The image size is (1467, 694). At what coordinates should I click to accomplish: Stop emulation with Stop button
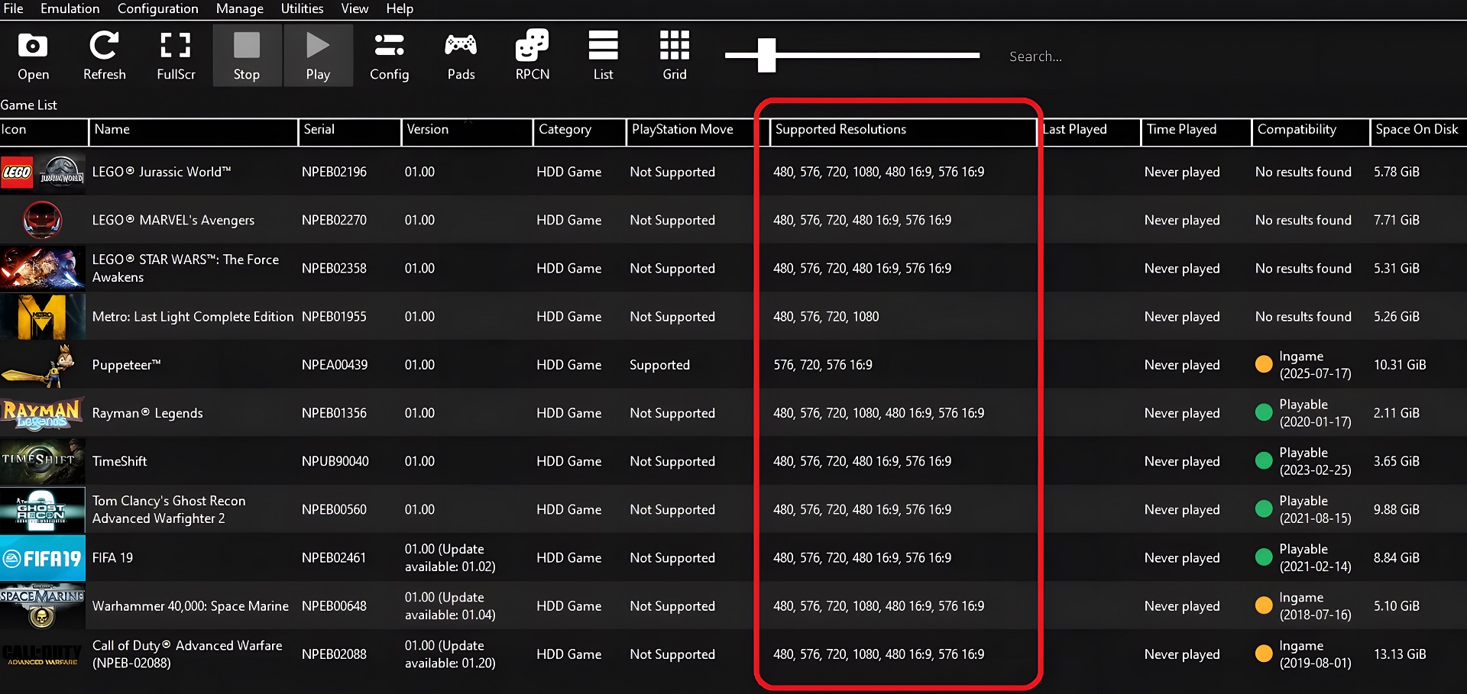(247, 55)
